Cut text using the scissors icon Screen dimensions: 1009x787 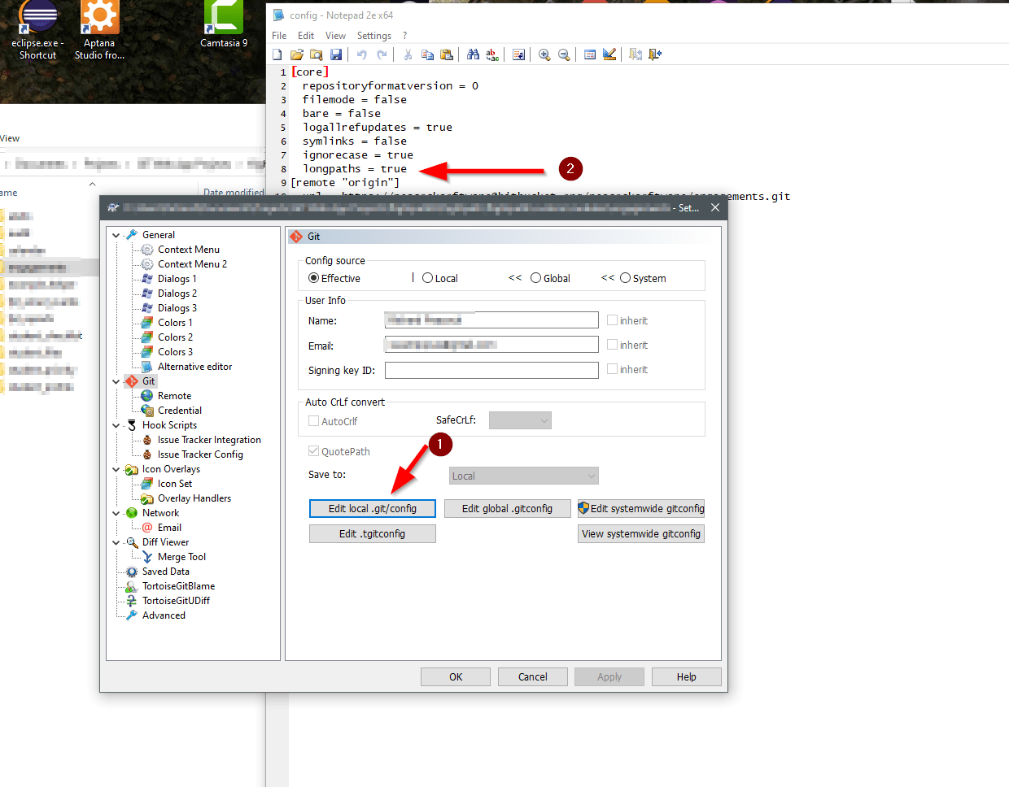click(408, 54)
